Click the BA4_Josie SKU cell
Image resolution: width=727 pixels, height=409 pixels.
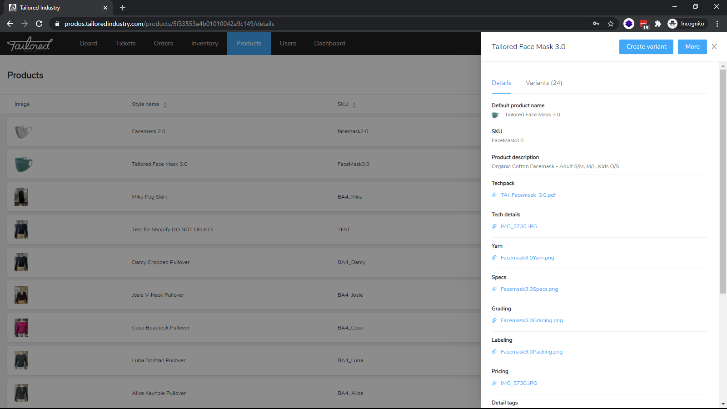pyautogui.click(x=350, y=295)
